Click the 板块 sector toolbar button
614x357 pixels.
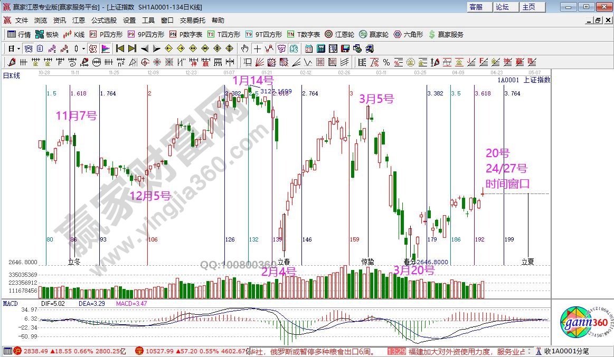(x=46, y=34)
